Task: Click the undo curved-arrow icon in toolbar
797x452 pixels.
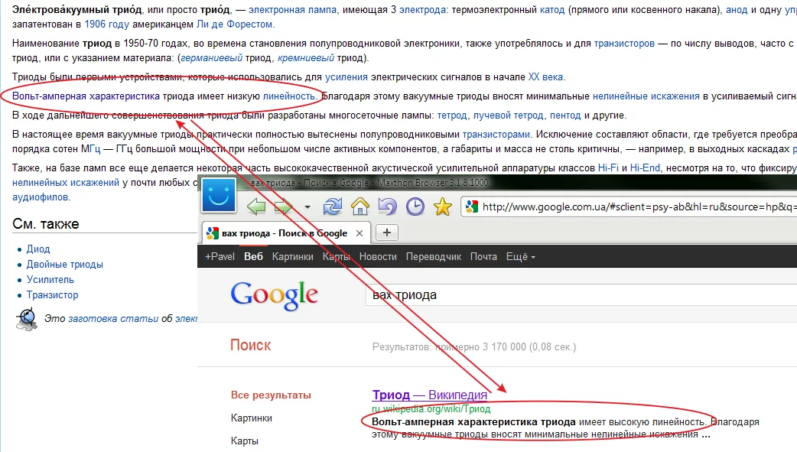Action: pos(386,206)
